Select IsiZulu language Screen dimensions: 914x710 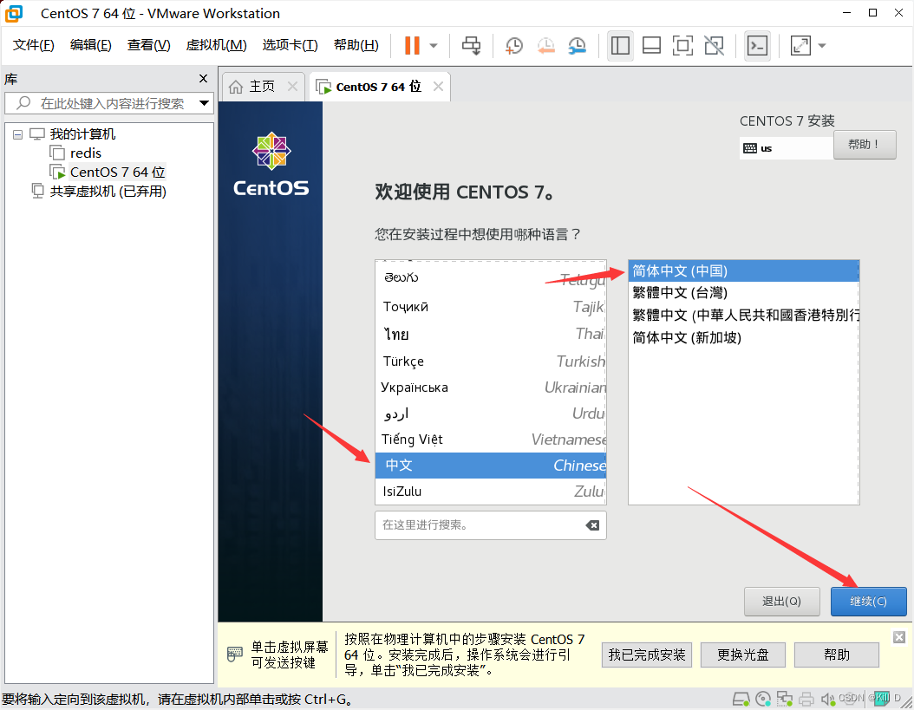click(x=491, y=492)
